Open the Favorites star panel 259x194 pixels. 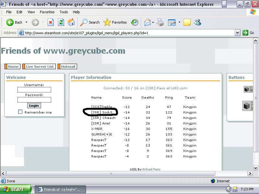click(115, 22)
